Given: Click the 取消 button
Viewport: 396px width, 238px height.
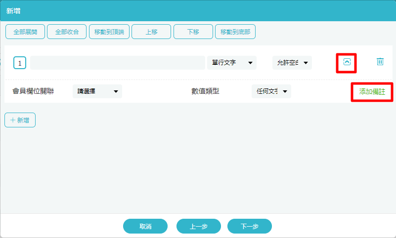Looking at the screenshot, I should pyautogui.click(x=145, y=226).
